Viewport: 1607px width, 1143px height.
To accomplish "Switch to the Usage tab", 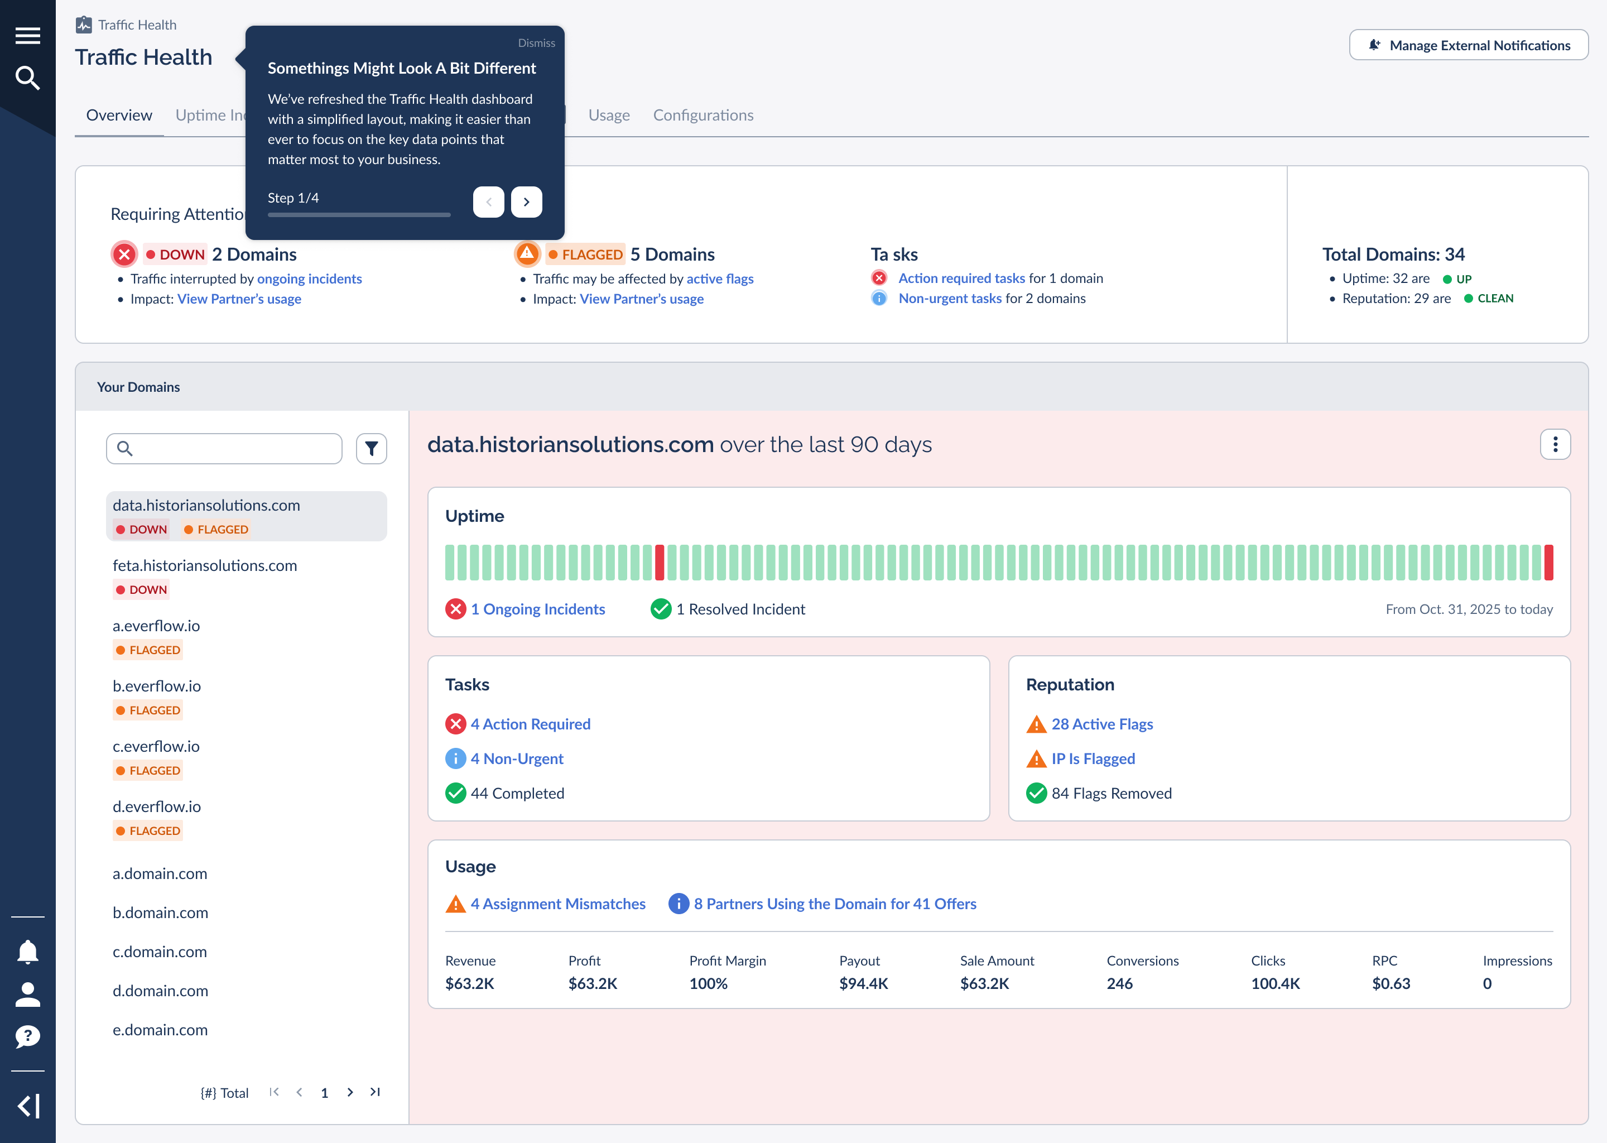I will [x=609, y=115].
